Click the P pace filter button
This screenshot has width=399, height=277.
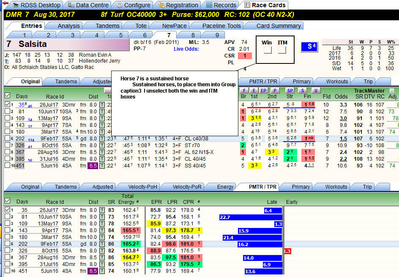[275, 91]
